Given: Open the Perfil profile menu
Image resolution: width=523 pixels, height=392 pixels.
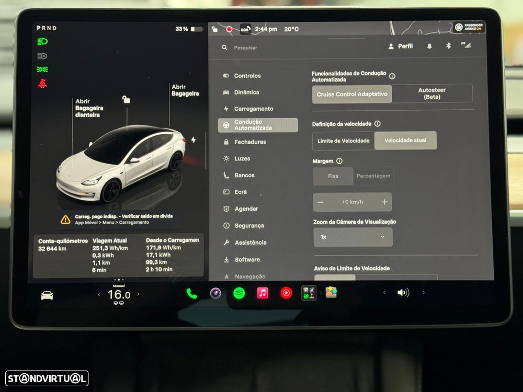Looking at the screenshot, I should click(401, 47).
